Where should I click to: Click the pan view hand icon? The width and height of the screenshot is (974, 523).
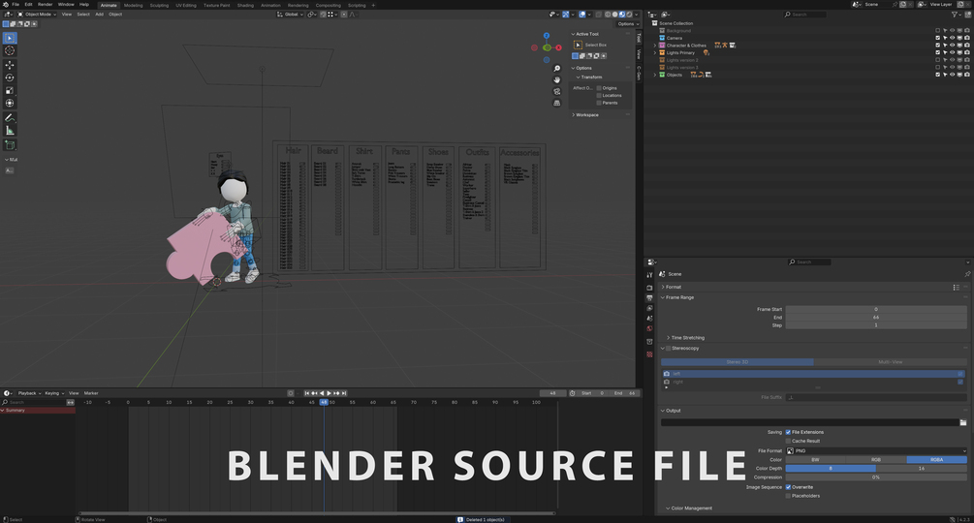point(557,79)
